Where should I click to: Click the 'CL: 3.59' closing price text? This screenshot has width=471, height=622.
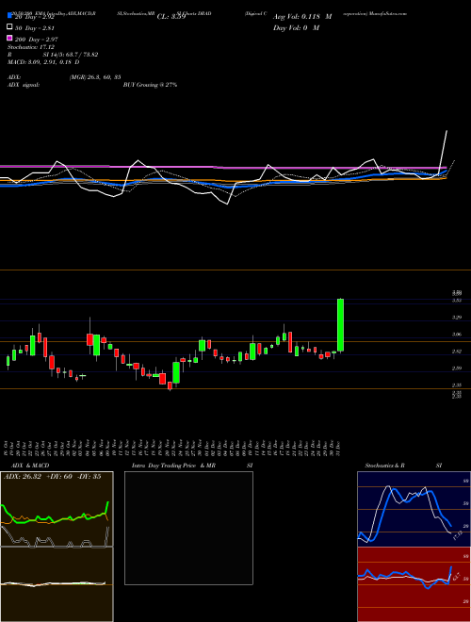pos(171,17)
